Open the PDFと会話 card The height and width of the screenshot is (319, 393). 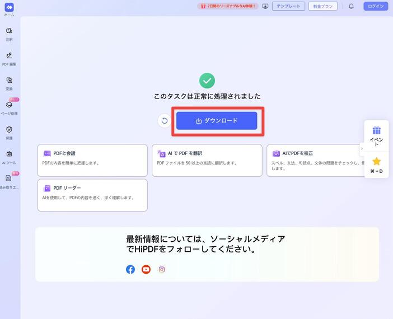click(92, 161)
